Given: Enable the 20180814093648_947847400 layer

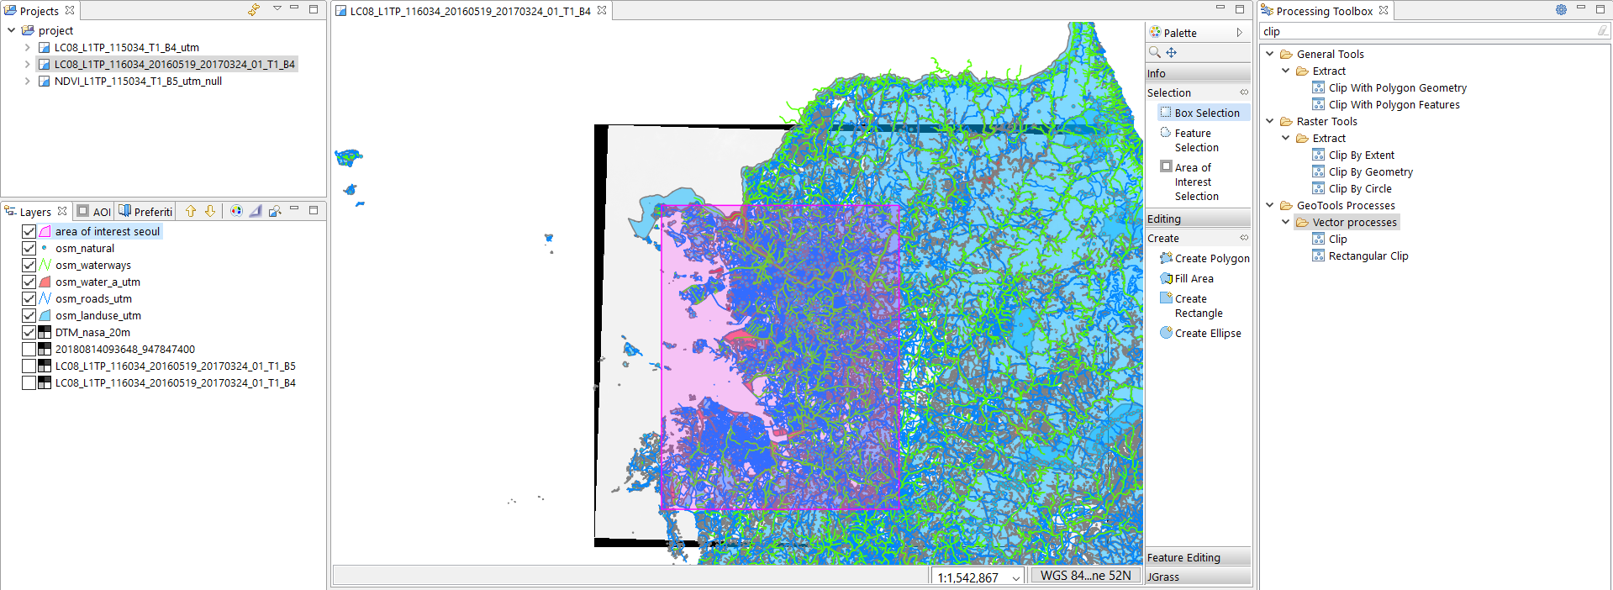Looking at the screenshot, I should (x=29, y=349).
